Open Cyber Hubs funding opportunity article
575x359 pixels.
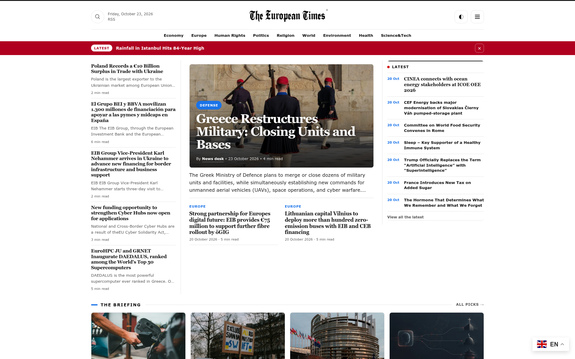[131, 213]
